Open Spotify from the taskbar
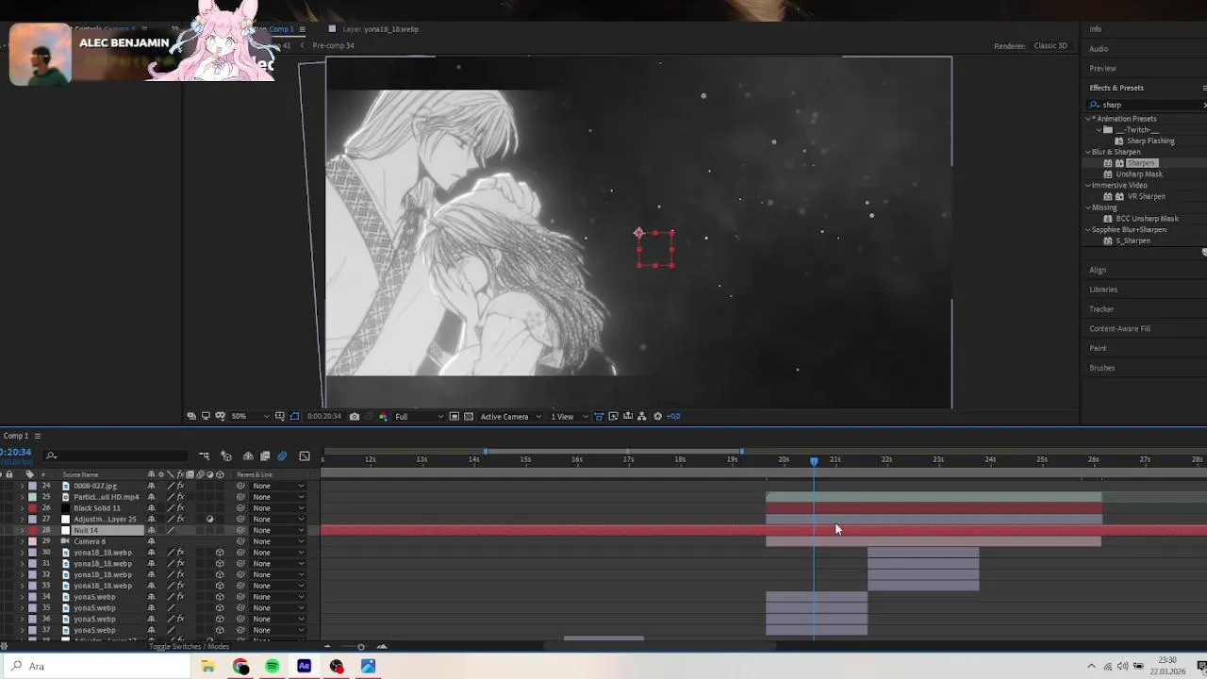Screen dimensions: 1207x679 pyautogui.click(x=273, y=666)
